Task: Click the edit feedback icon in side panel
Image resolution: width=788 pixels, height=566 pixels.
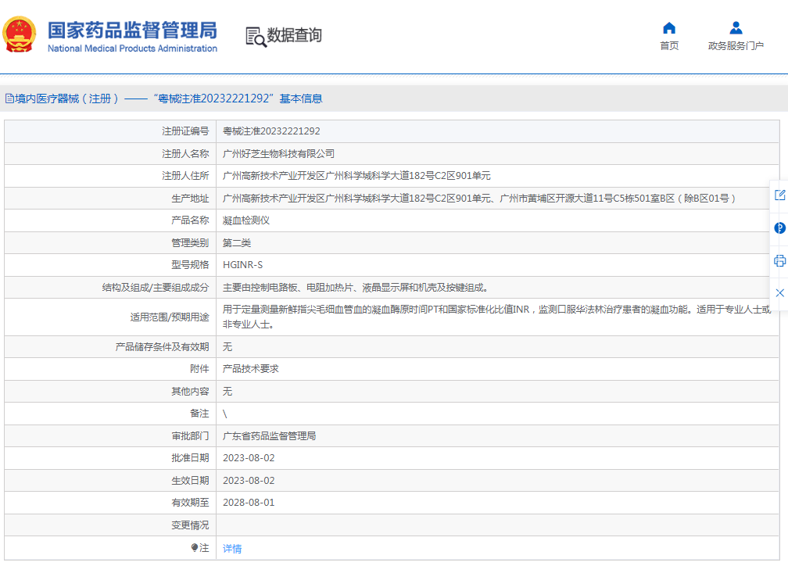Action: tap(779, 195)
